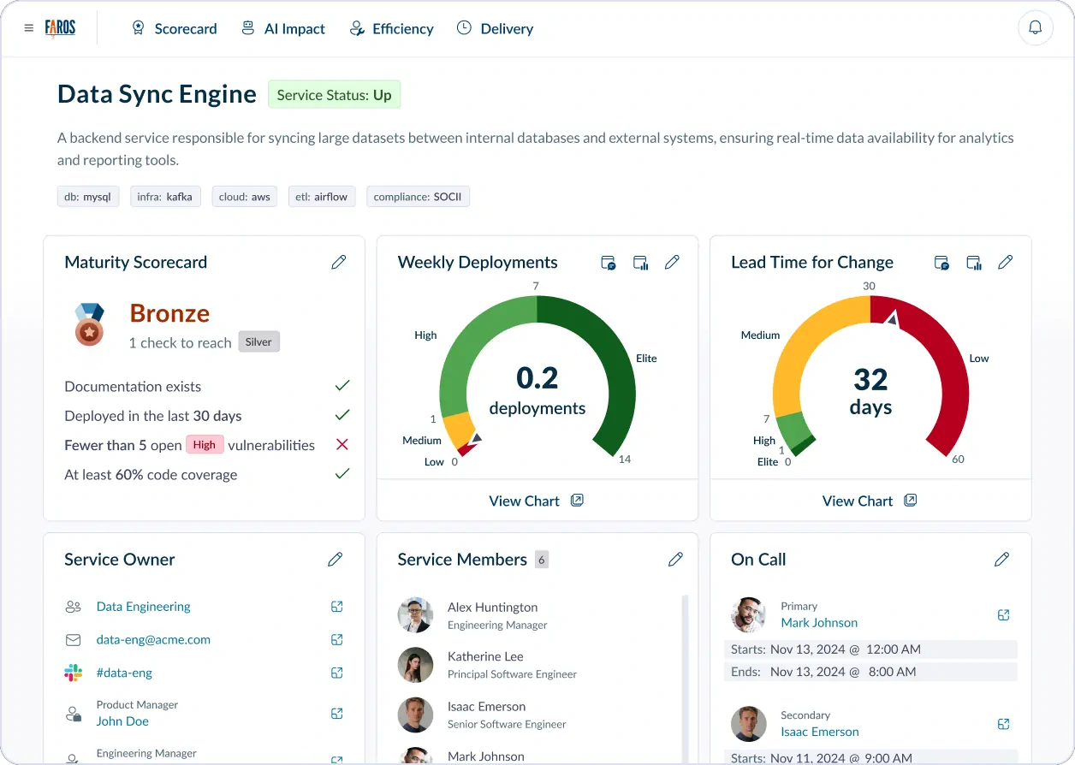Open the Data Engineering team link

144,606
